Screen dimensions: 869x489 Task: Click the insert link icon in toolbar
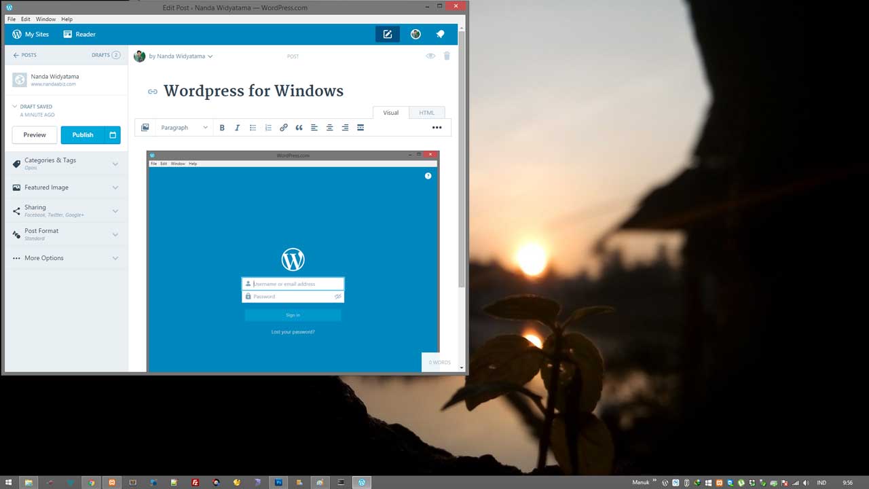point(284,128)
